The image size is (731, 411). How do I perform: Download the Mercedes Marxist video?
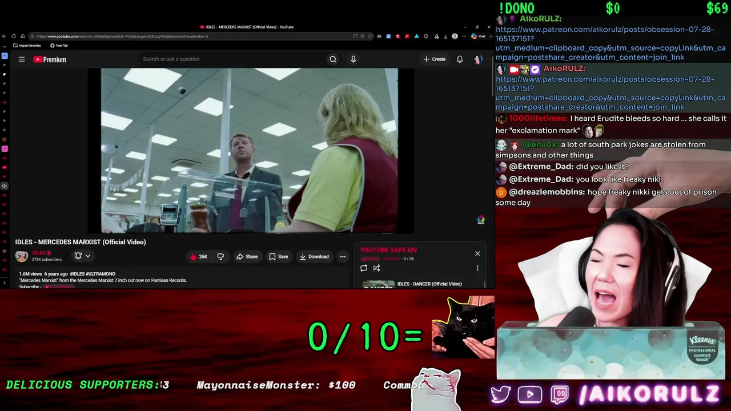click(x=314, y=257)
